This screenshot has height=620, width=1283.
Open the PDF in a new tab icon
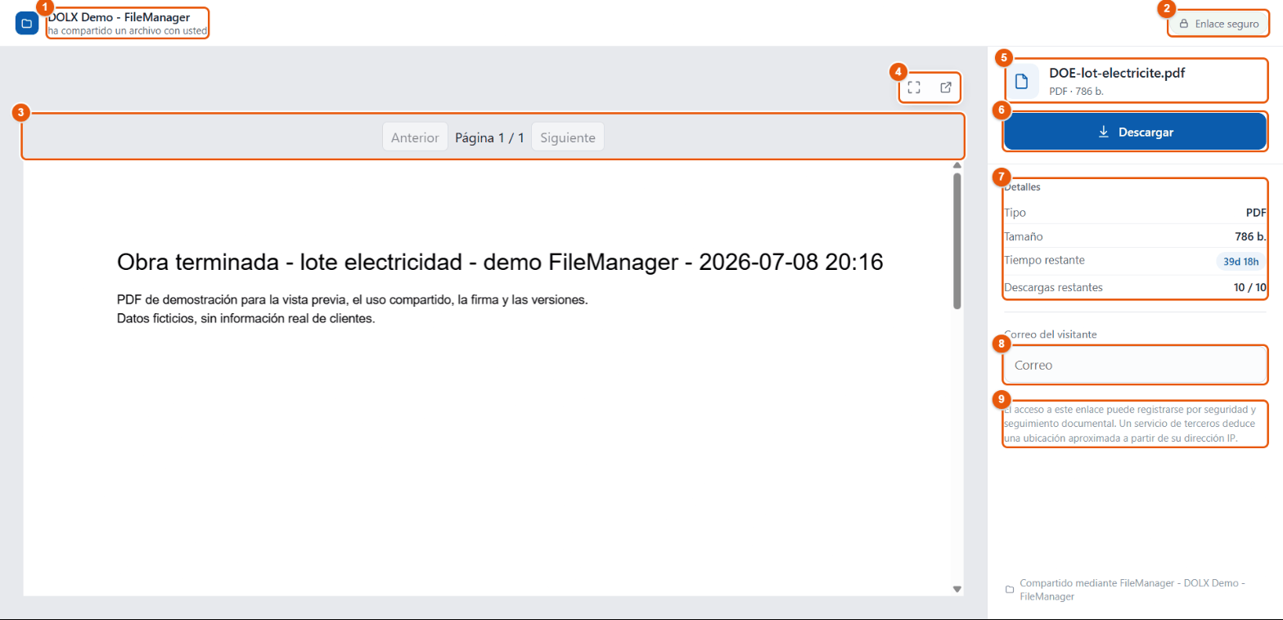coord(946,88)
